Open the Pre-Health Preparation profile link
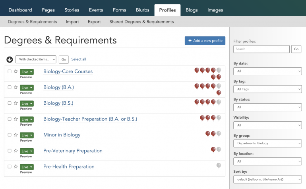306x189 pixels. tap(69, 167)
